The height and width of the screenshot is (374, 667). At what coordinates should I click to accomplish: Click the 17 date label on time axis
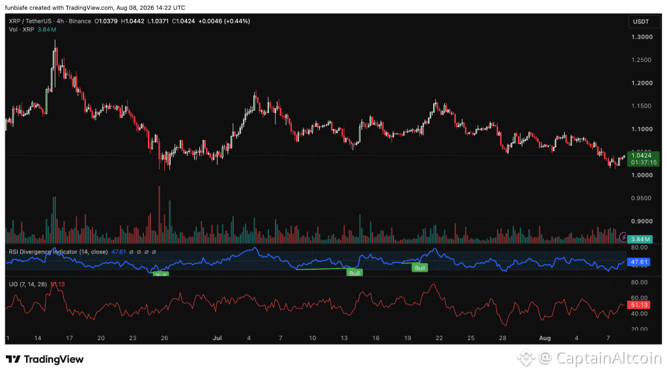coord(69,338)
